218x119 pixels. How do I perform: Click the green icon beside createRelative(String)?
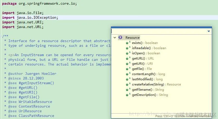pyautogui.click(x=127, y=85)
